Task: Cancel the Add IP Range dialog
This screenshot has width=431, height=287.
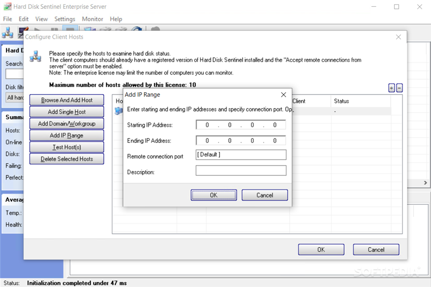Action: (265, 195)
